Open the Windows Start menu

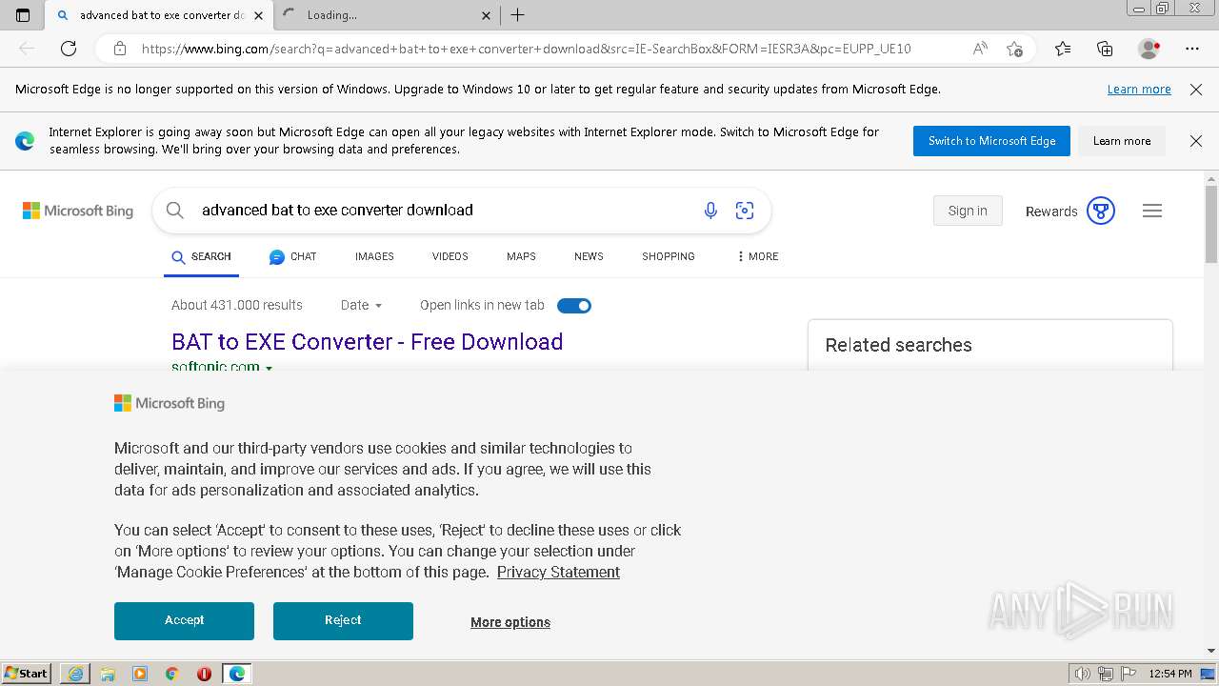coord(27,674)
